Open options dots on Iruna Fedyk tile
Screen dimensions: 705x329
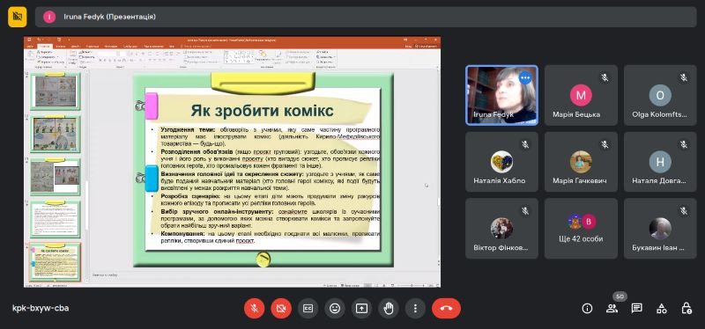[525, 77]
